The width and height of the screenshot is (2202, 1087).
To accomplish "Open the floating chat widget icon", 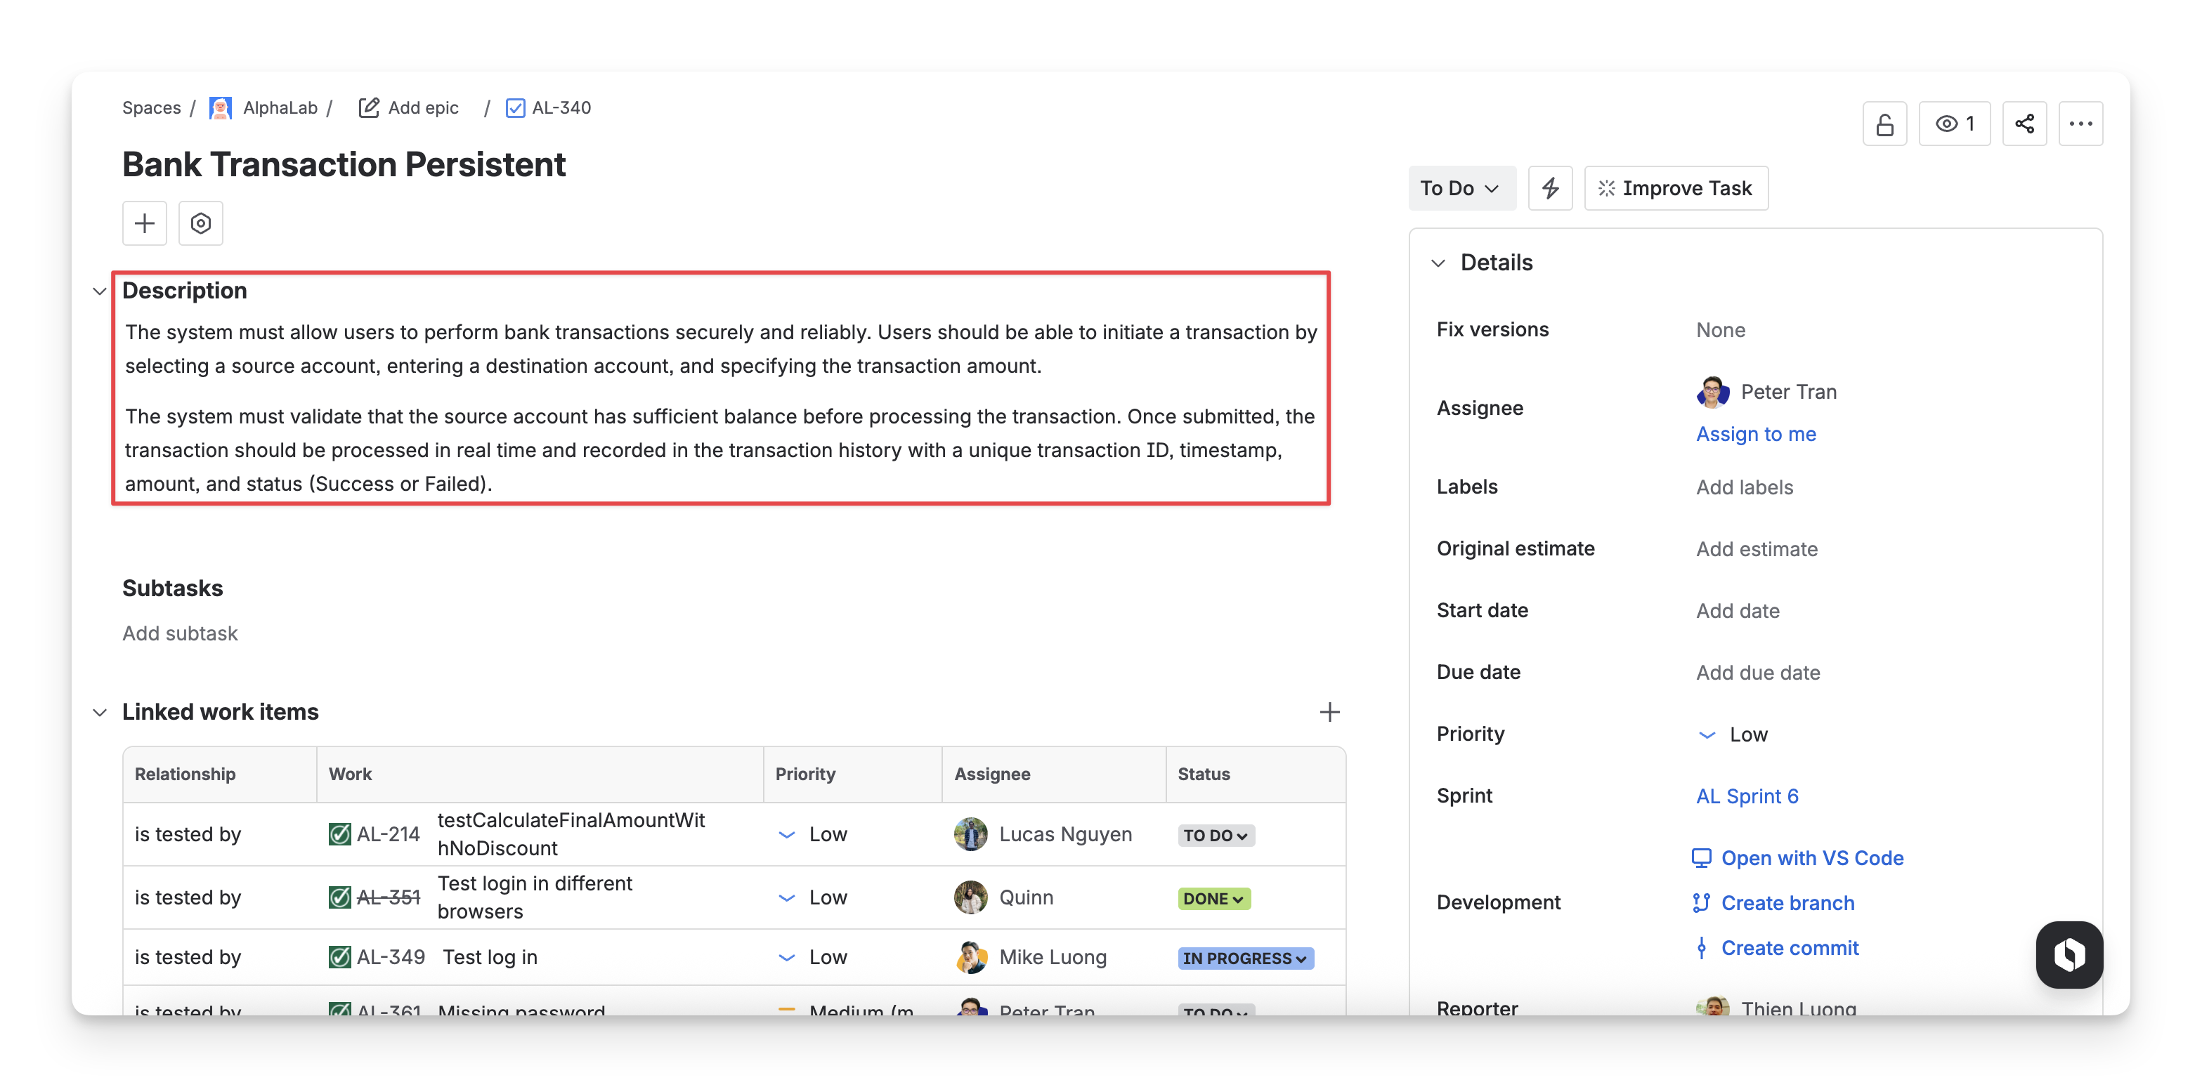I will [2068, 954].
